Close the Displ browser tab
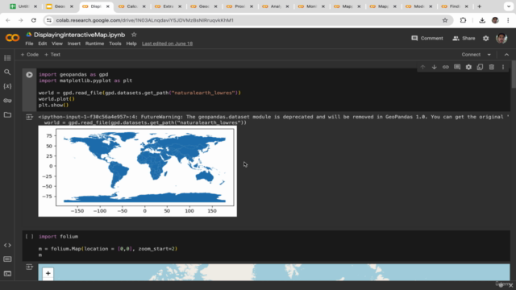Screen dimensions: 516x290 [x=107, y=6]
